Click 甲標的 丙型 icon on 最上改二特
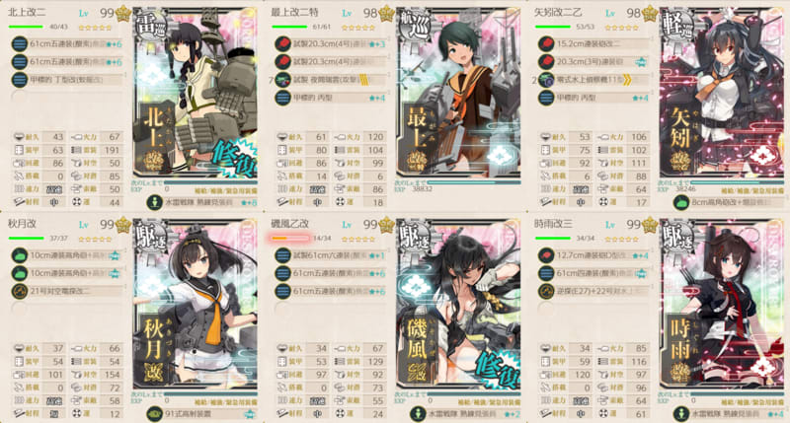Image resolution: width=790 pixels, height=423 pixels. pos(282,98)
